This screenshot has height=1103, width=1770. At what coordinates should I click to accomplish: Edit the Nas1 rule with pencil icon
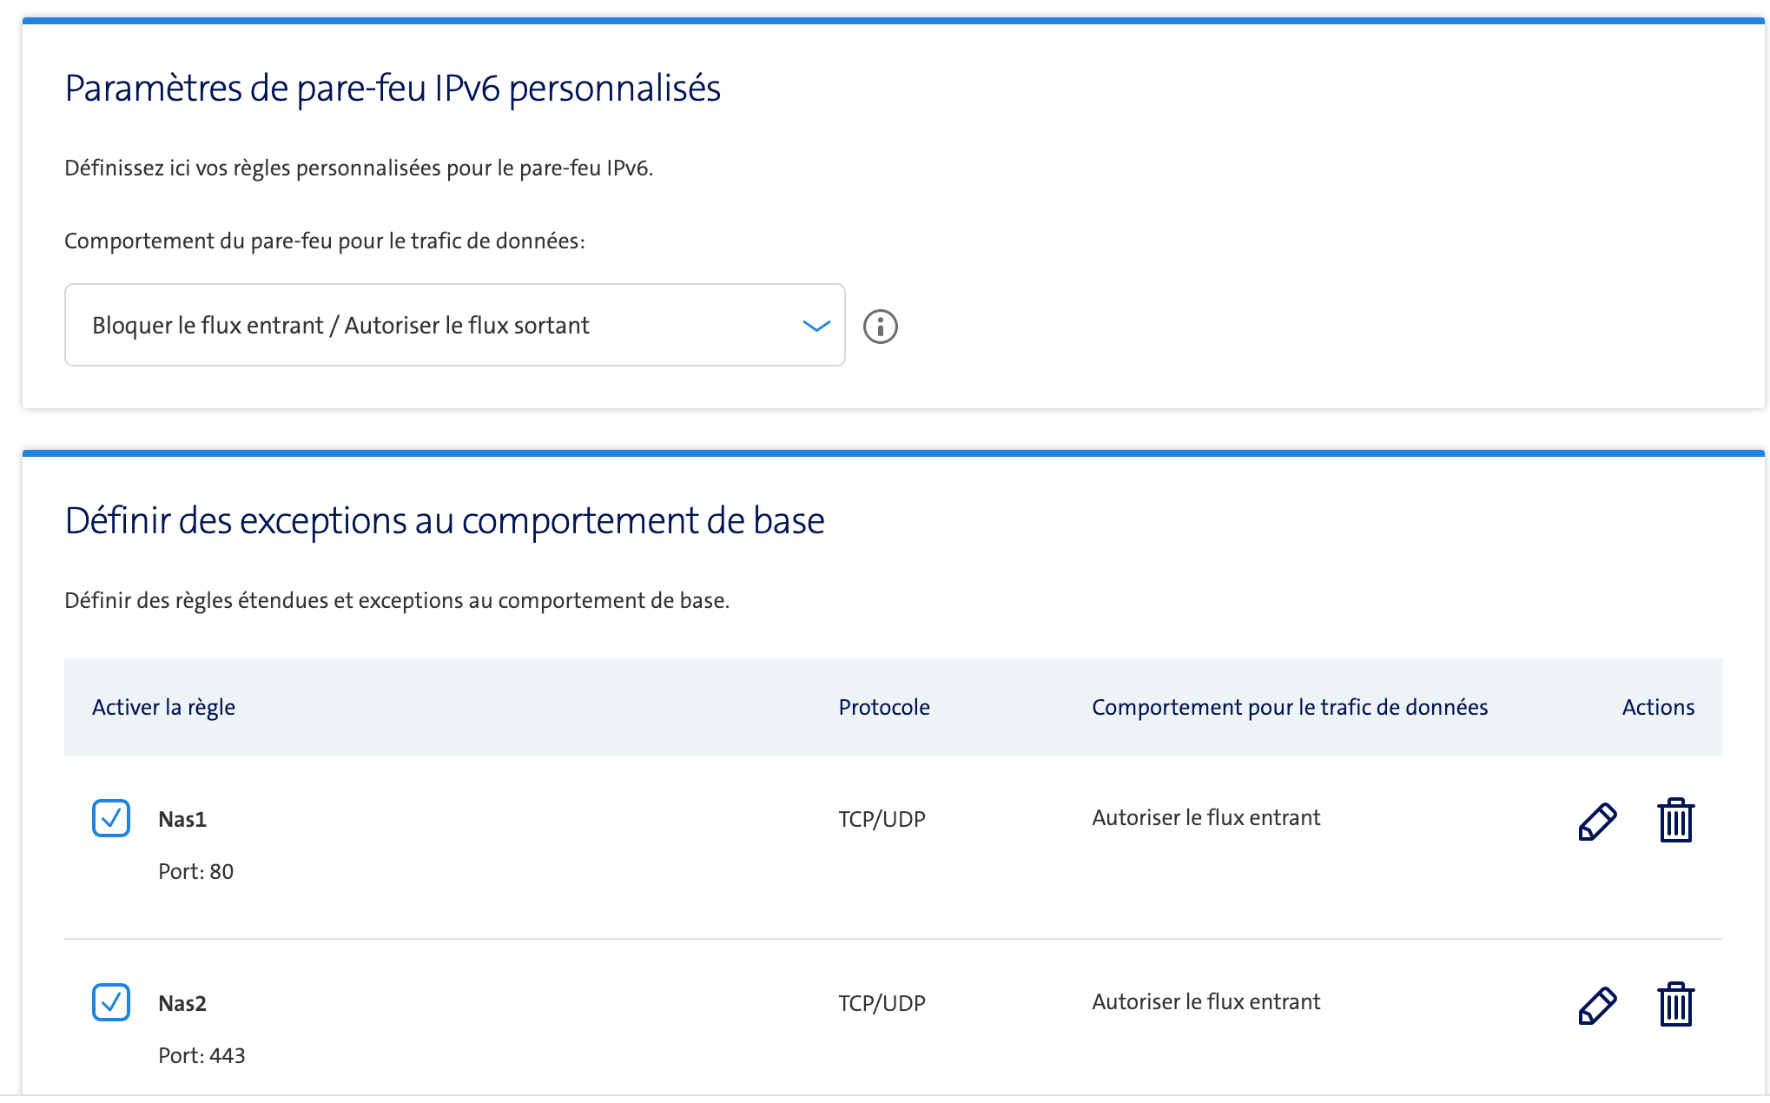coord(1597,821)
